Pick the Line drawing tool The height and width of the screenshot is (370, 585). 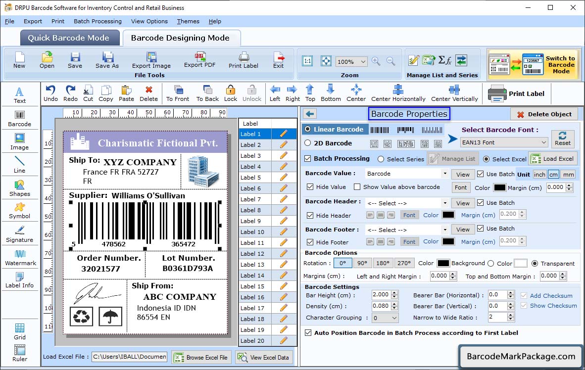tap(19, 165)
